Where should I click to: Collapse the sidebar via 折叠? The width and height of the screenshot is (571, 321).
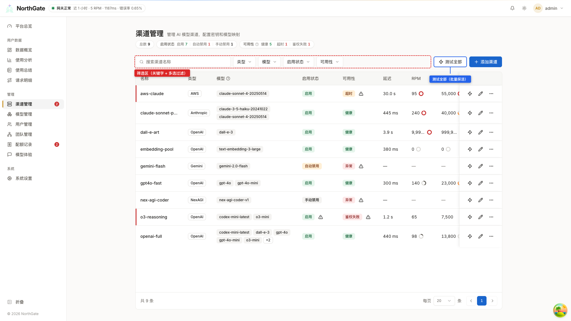pos(15,302)
